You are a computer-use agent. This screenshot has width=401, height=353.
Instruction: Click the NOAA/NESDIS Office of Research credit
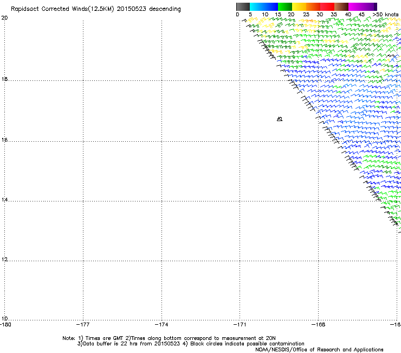tap(319, 350)
